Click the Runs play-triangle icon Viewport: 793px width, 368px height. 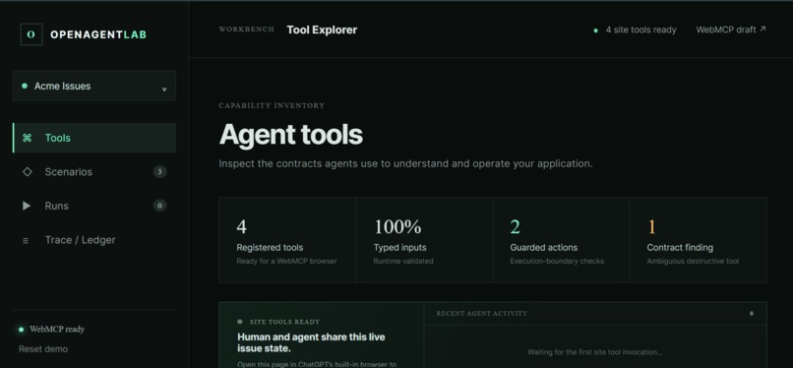click(27, 206)
